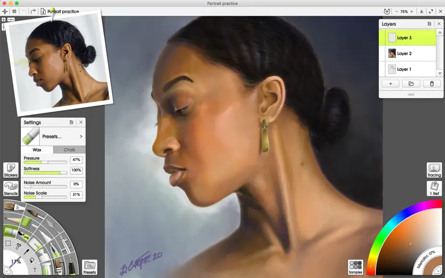This screenshot has width=445, height=278.
Task: Open the Presets button beside tool picker
Action: [90, 267]
